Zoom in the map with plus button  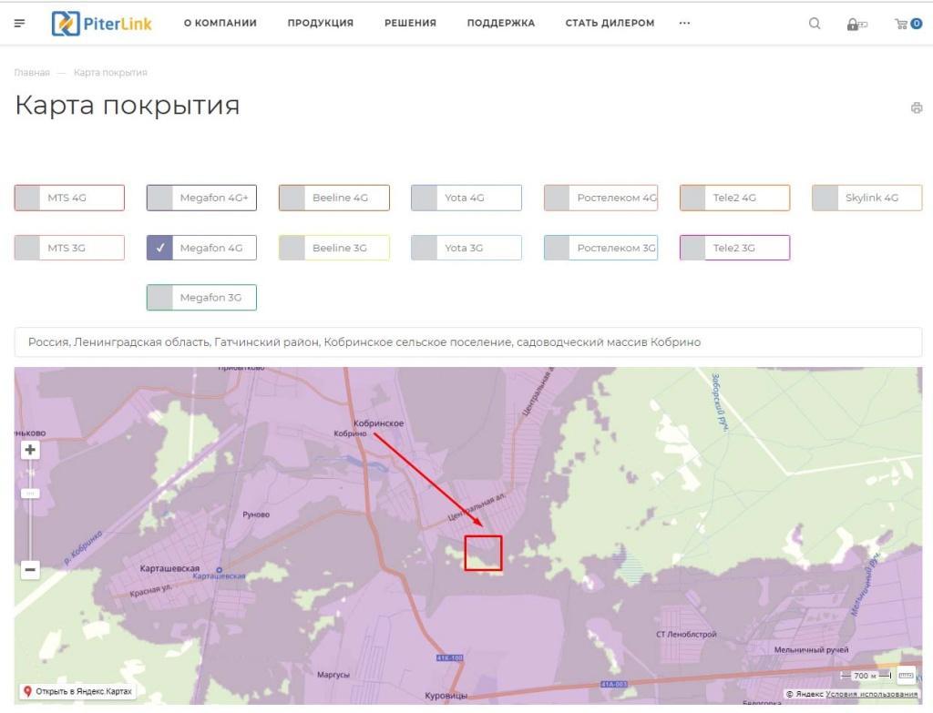30,450
